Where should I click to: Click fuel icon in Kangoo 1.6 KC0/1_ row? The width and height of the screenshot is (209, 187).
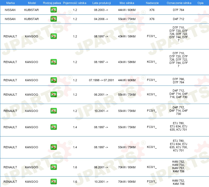(x=53, y=167)
